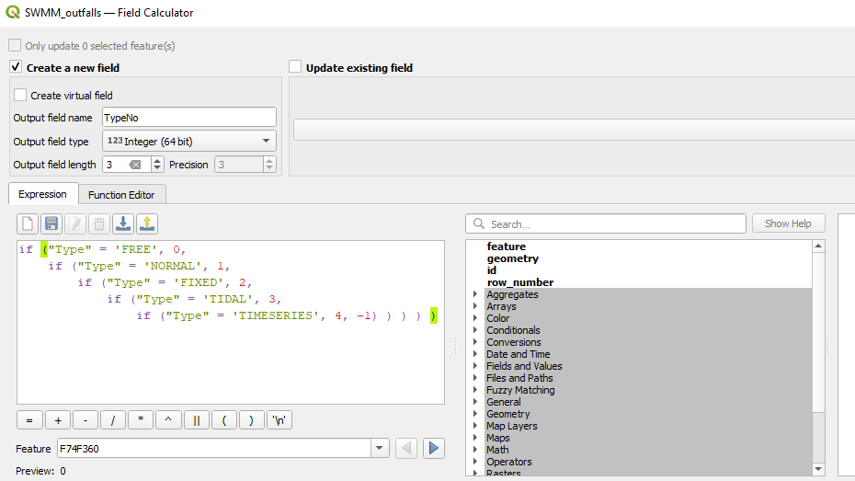Enable Create virtual field checkbox
855x481 pixels.
pos(20,95)
